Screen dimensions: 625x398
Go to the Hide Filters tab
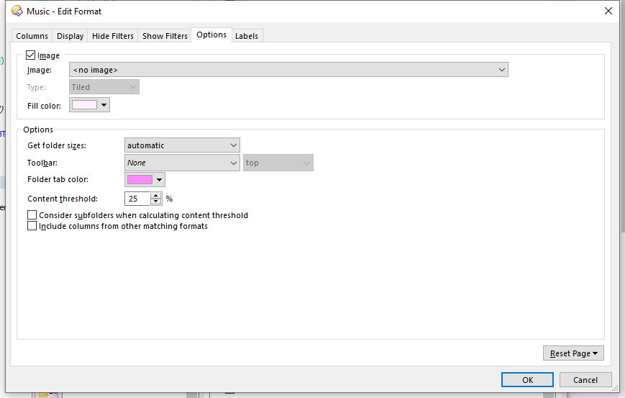113,36
